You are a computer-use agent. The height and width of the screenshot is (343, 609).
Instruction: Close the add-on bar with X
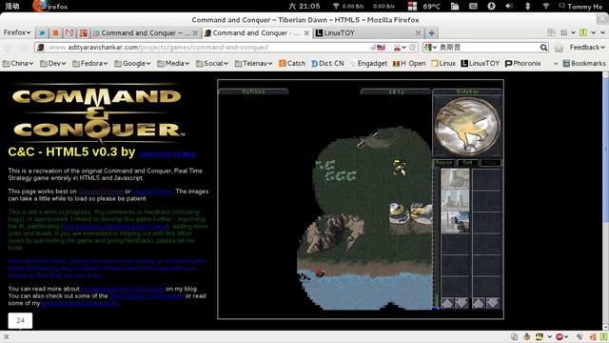pyautogui.click(x=6, y=336)
